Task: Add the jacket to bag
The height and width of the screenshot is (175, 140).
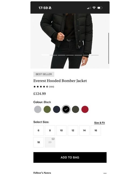Action: click(70, 157)
